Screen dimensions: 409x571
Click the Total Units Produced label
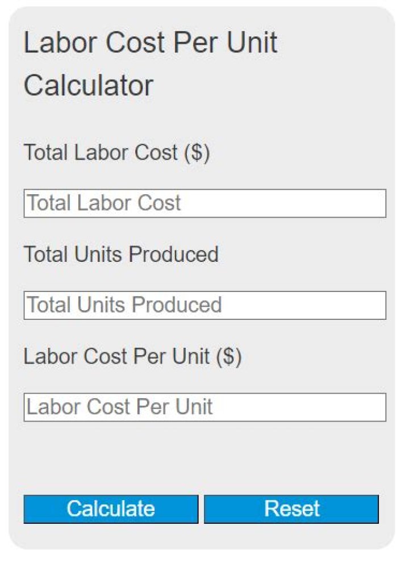point(121,255)
